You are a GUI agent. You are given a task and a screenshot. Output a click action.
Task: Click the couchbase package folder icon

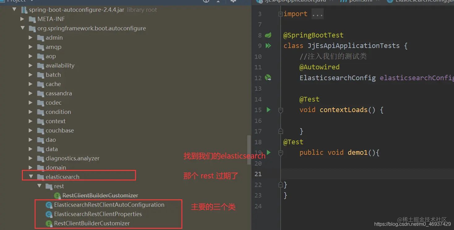[40, 131]
